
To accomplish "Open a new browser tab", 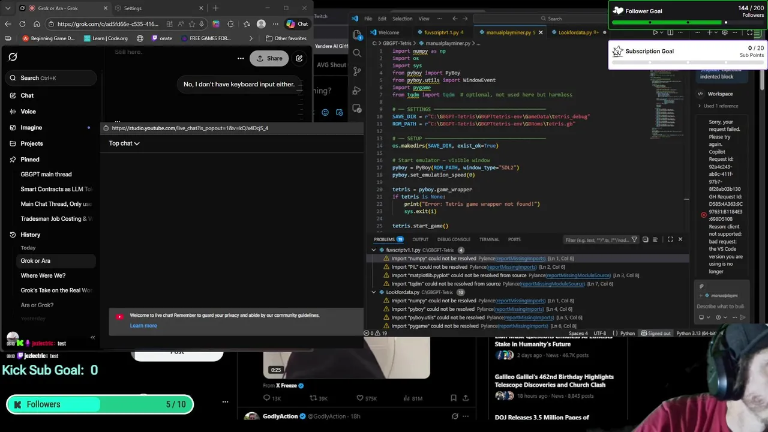I will (x=215, y=8).
